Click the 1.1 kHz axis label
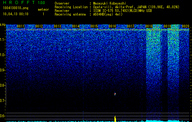This screenshot has height=122, width=192. [2, 40]
